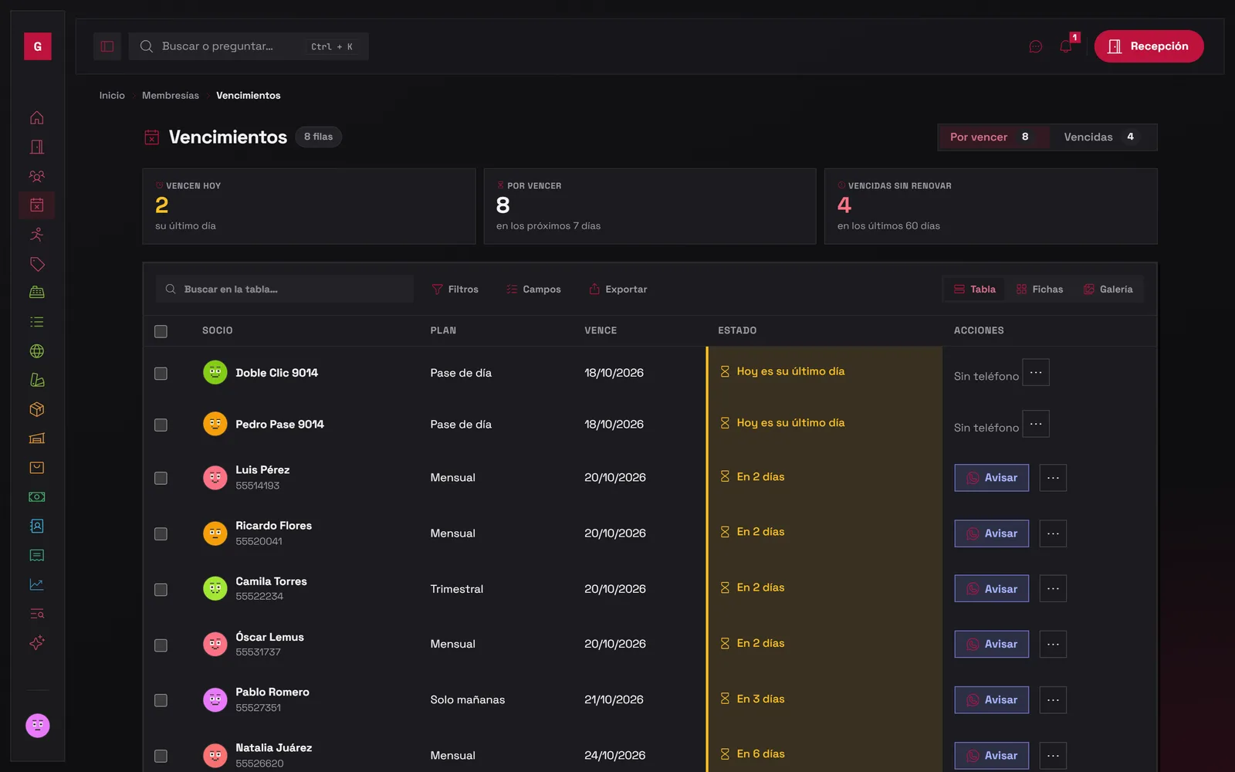This screenshot has width=1235, height=772.
Task: Switch to the Vencidas tab
Action: pyautogui.click(x=1102, y=137)
